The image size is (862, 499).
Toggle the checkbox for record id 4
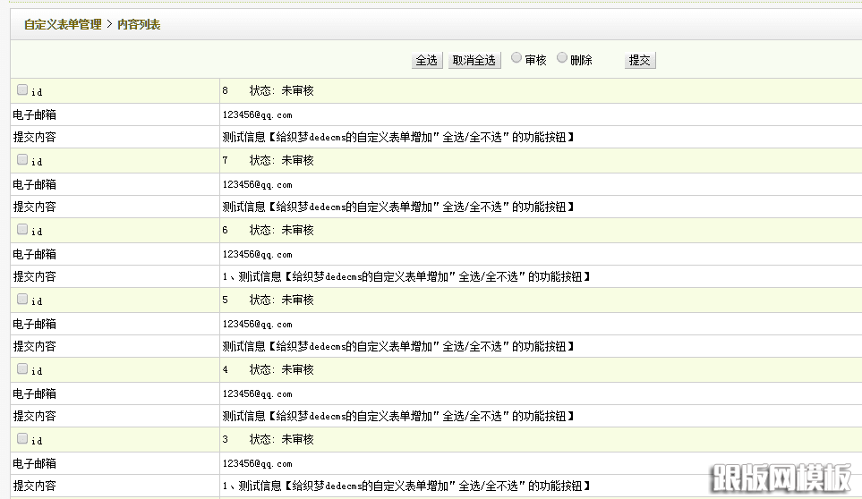click(22, 368)
